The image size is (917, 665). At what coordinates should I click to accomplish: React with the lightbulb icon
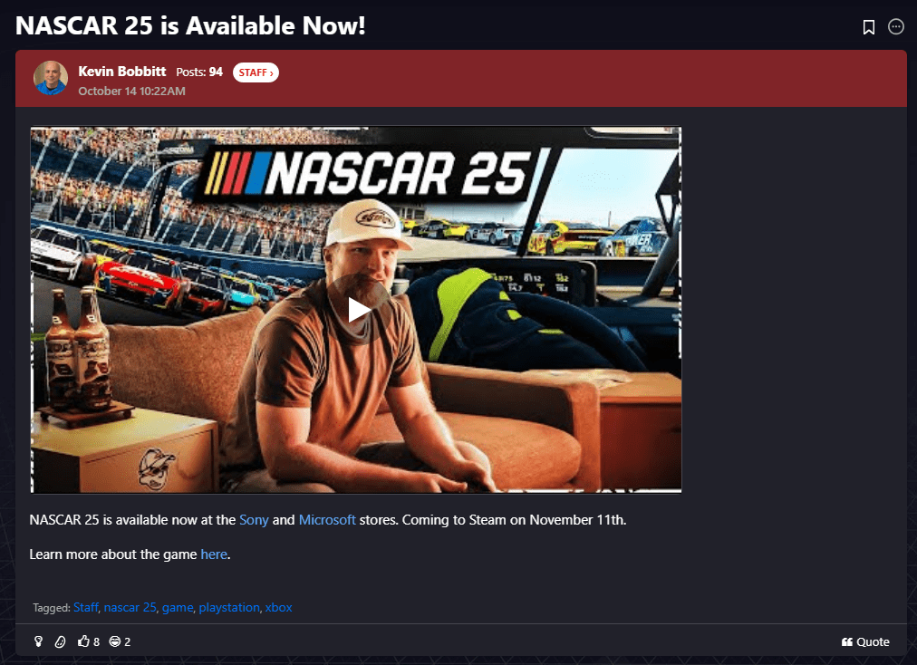coord(39,641)
